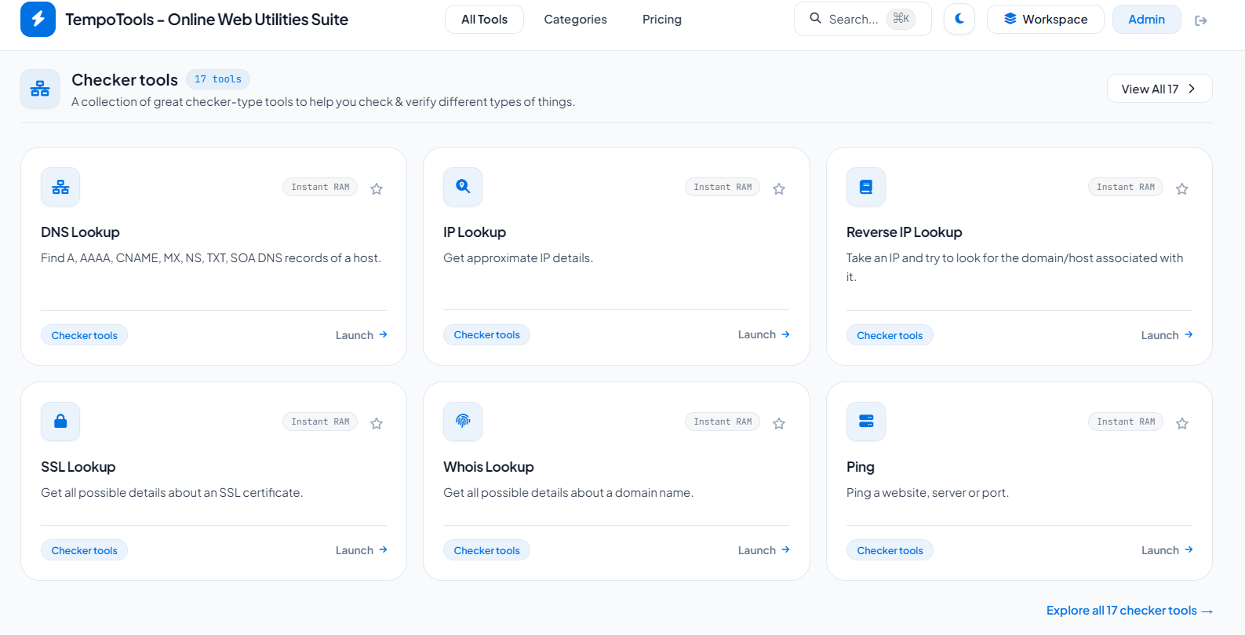Click the Checker tools section heading
Image resolution: width=1245 pixels, height=635 pixels.
click(x=125, y=80)
